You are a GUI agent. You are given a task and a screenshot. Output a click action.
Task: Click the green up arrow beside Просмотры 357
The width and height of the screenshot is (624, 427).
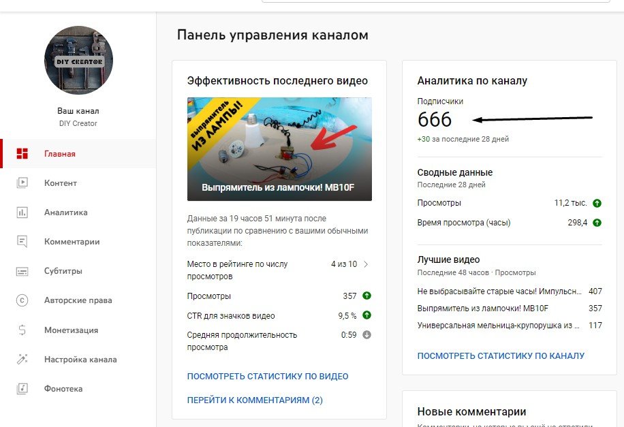point(366,296)
